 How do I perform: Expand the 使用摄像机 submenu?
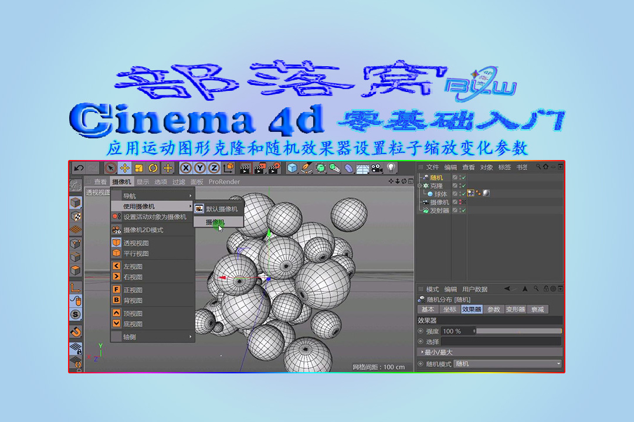(152, 206)
